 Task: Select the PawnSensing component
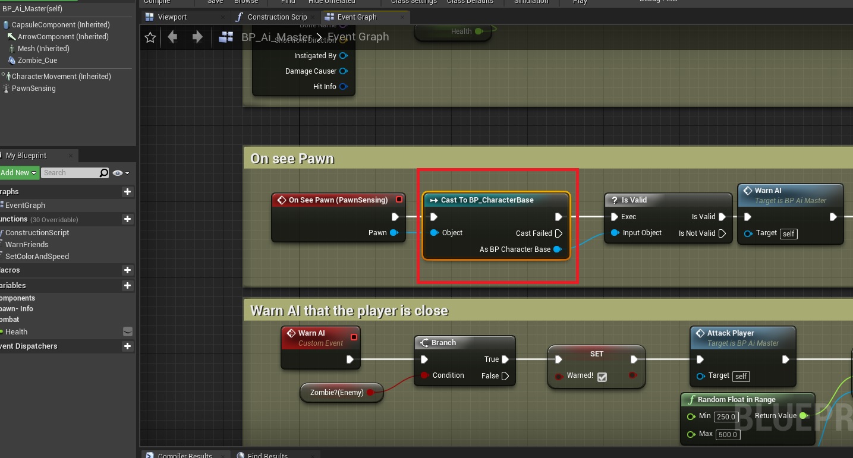pyautogui.click(x=33, y=89)
